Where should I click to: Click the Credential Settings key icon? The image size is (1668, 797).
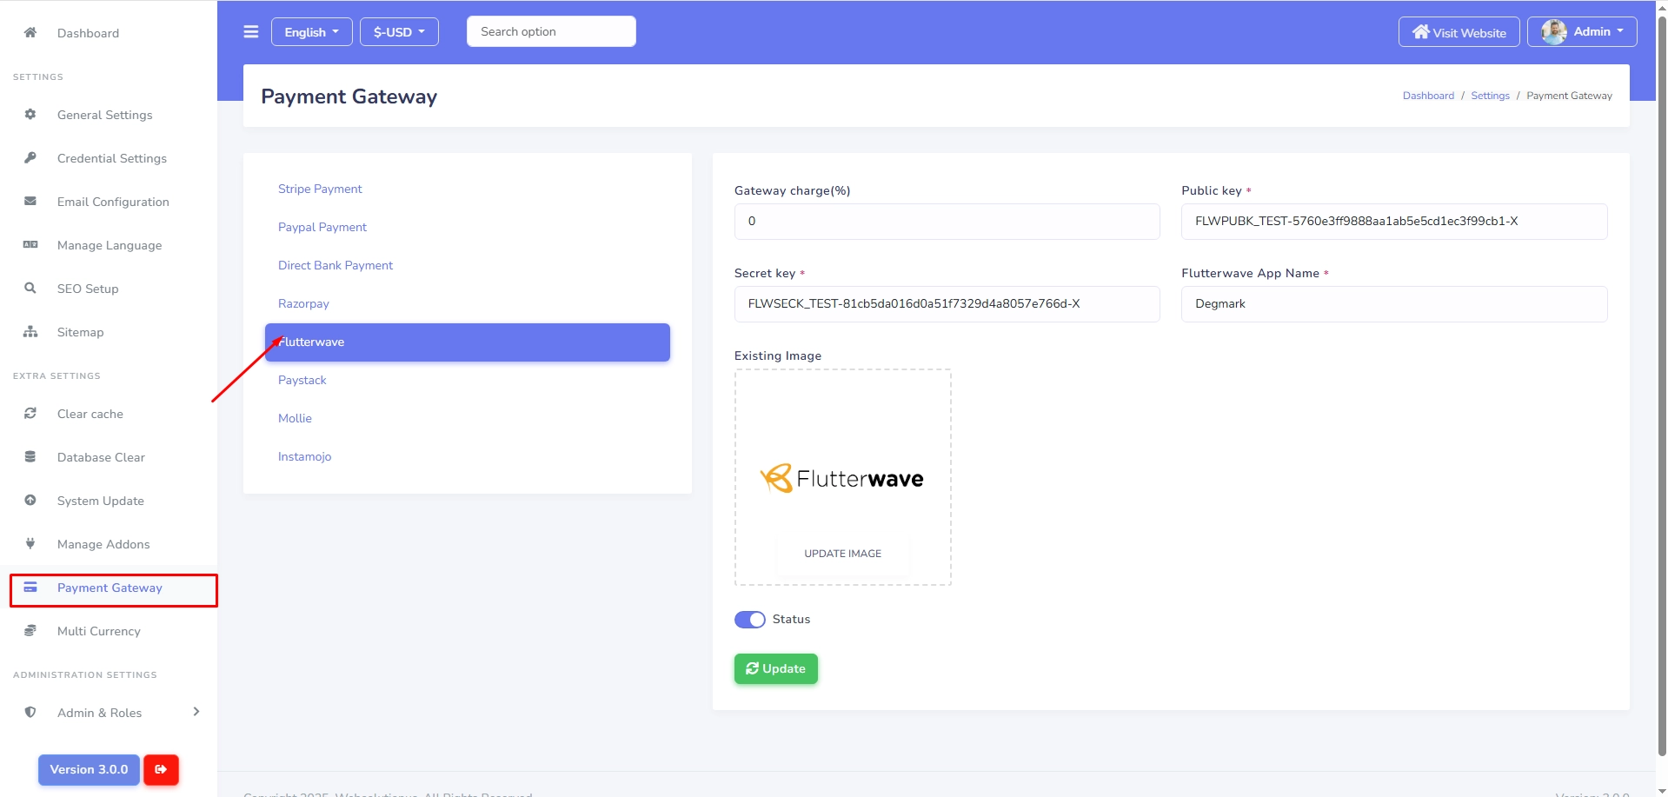pyautogui.click(x=30, y=158)
